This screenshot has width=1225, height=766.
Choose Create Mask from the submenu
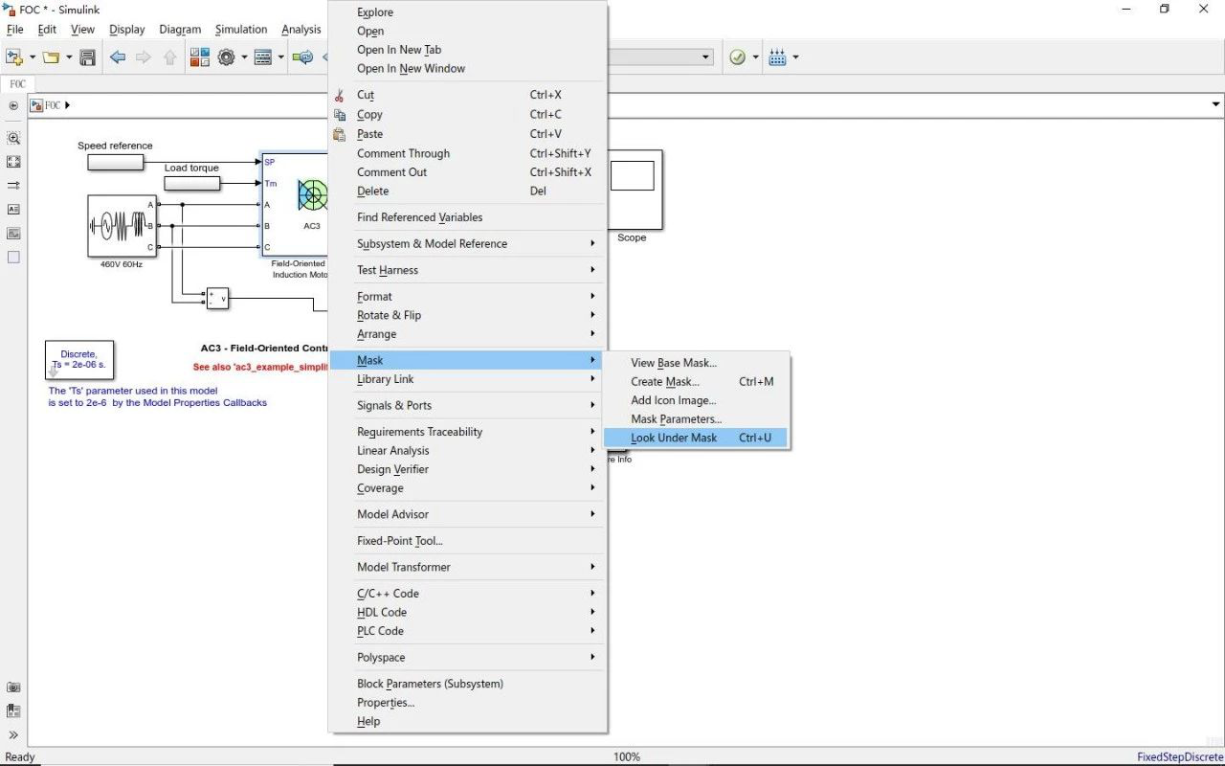(x=665, y=381)
